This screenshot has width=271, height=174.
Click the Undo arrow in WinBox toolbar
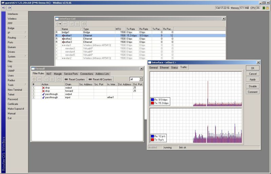4,8
